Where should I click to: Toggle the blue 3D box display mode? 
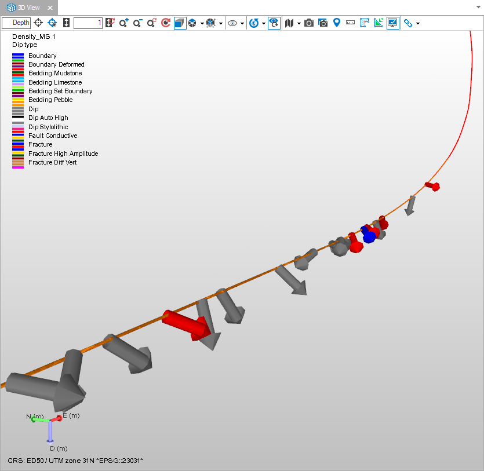tap(180, 23)
